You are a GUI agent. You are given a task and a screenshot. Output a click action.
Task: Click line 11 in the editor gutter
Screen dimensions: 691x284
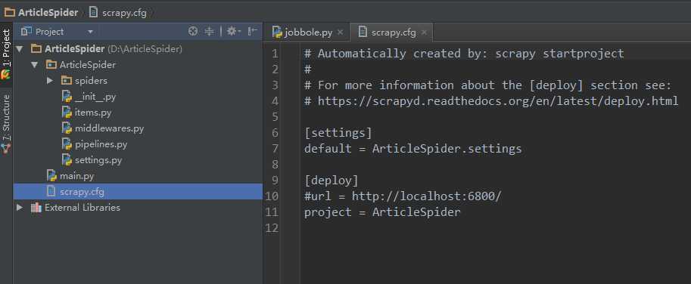(272, 212)
